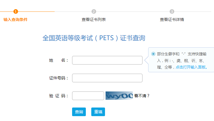
Task: Click the 证件号码 input field
Action: (107, 78)
